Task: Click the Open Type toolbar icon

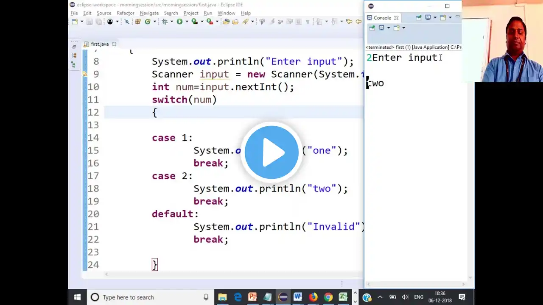Action: click(227, 22)
